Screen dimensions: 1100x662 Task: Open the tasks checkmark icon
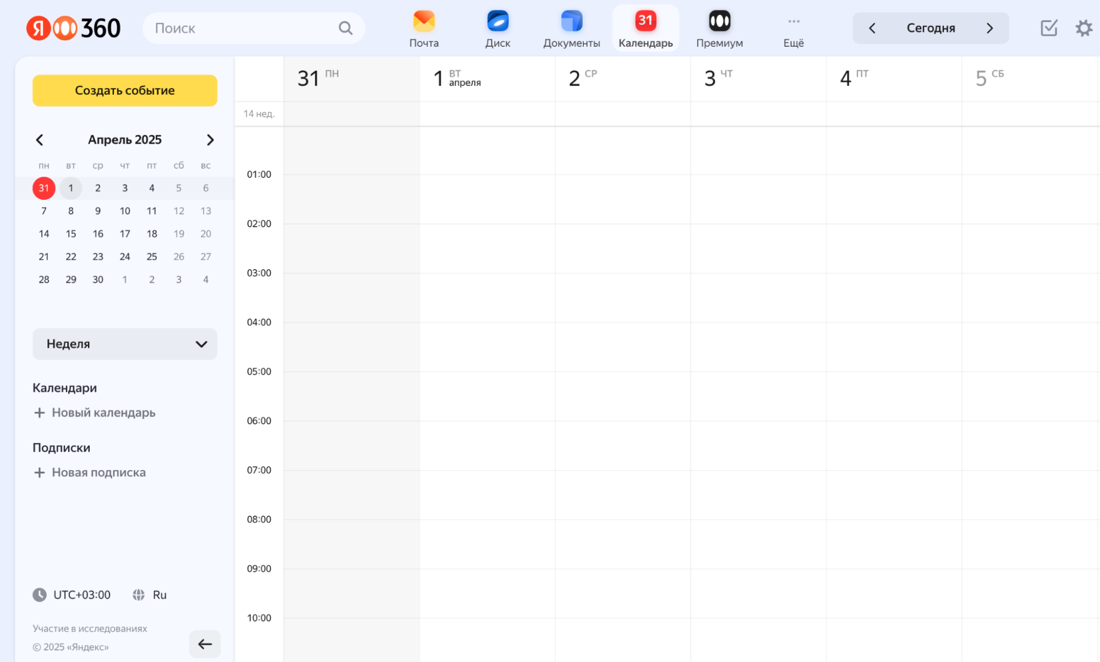pyautogui.click(x=1048, y=28)
